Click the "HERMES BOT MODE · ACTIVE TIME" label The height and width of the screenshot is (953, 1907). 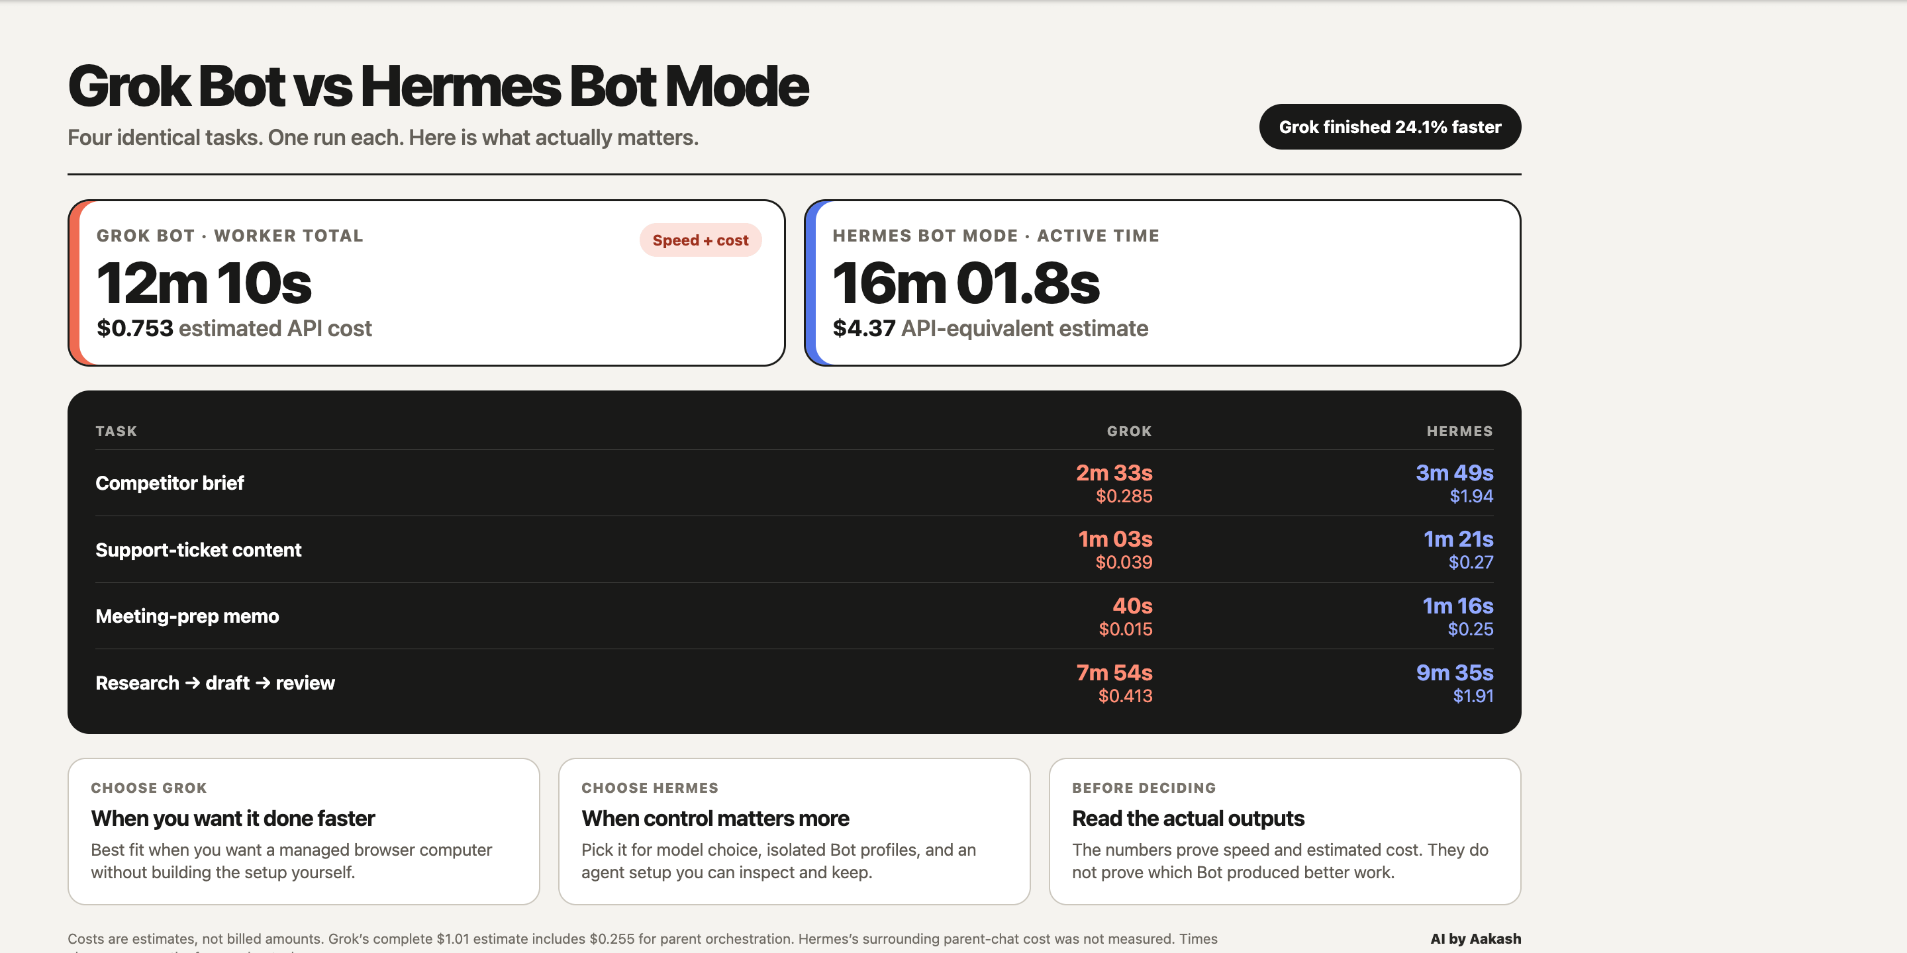point(996,236)
